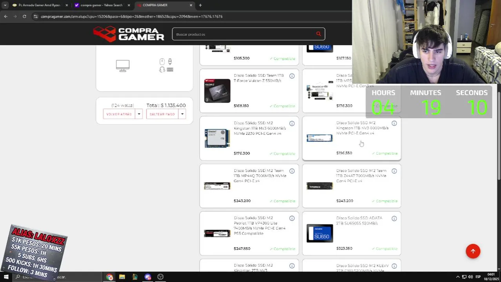The width and height of the screenshot is (501, 282).
Task: Click the Kingston NV3 2230 product thumbnail
Action: [217, 138]
